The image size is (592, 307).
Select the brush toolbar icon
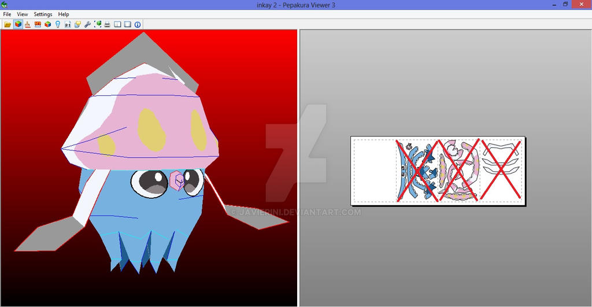coord(28,24)
